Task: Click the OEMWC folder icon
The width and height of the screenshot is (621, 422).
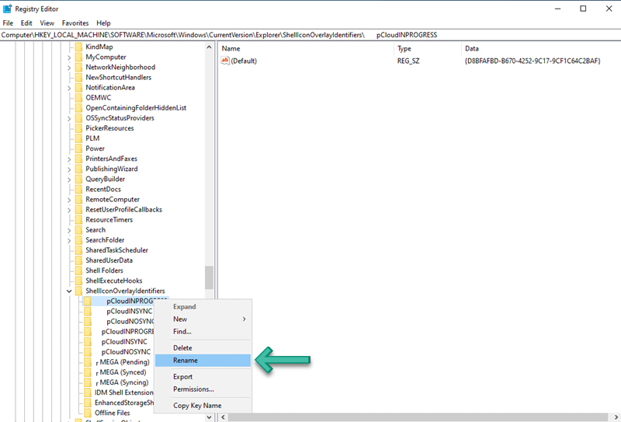Action: 78,98
